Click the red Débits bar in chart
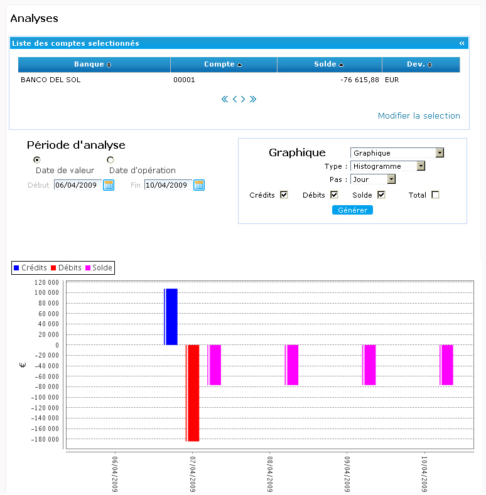 point(192,393)
